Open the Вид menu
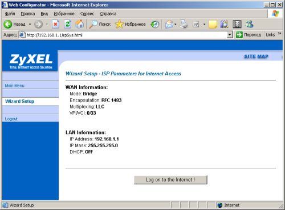 tap(44, 14)
